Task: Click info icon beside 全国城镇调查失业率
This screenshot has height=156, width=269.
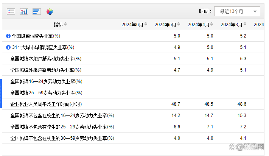Action: click(x=8, y=36)
